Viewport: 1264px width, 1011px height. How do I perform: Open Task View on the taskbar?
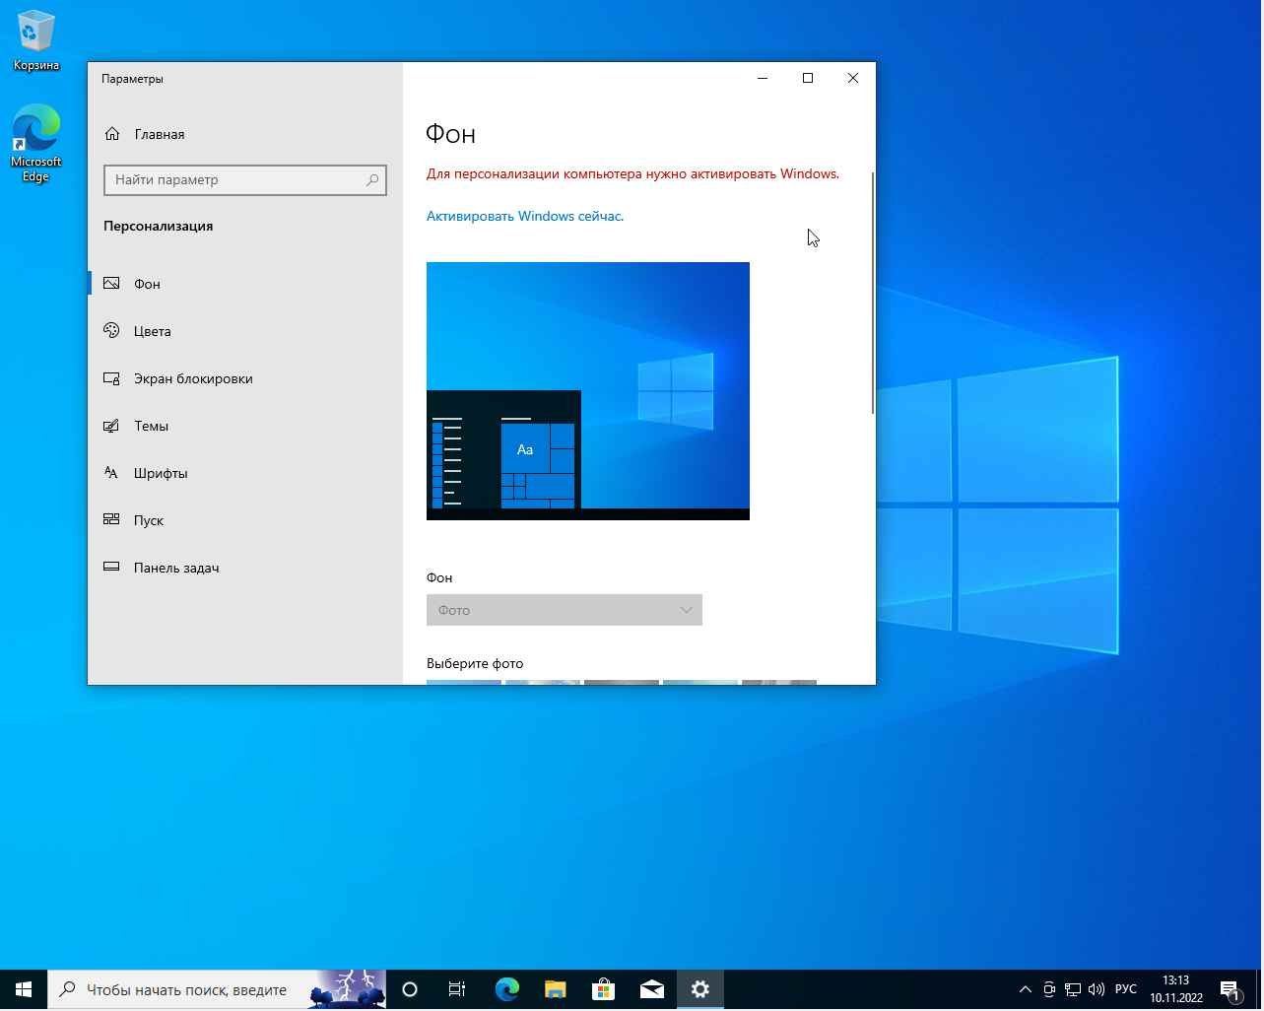(x=457, y=989)
